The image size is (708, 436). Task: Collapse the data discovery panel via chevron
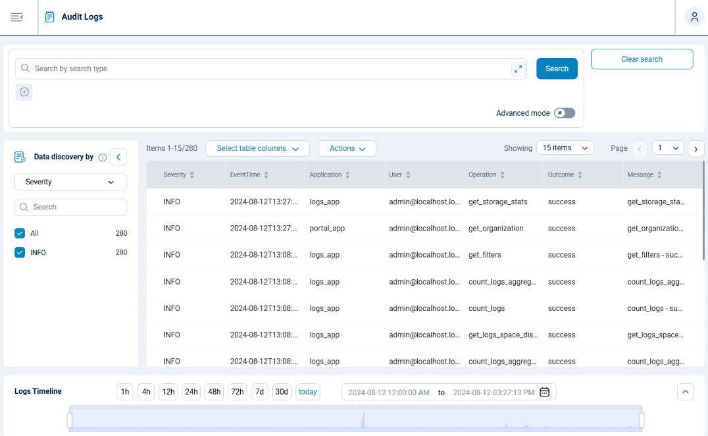tap(118, 157)
